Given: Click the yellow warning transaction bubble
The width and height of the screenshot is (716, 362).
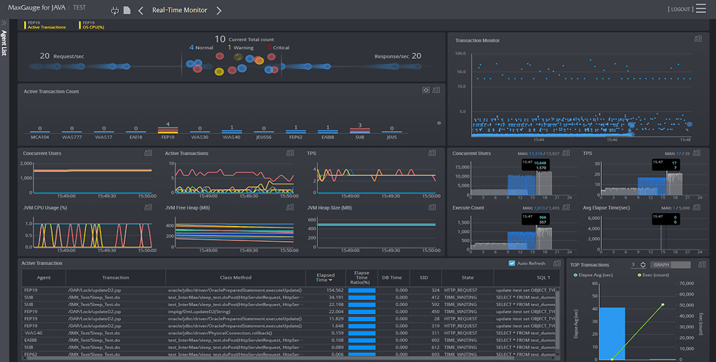Looking at the screenshot, I should [x=219, y=72].
